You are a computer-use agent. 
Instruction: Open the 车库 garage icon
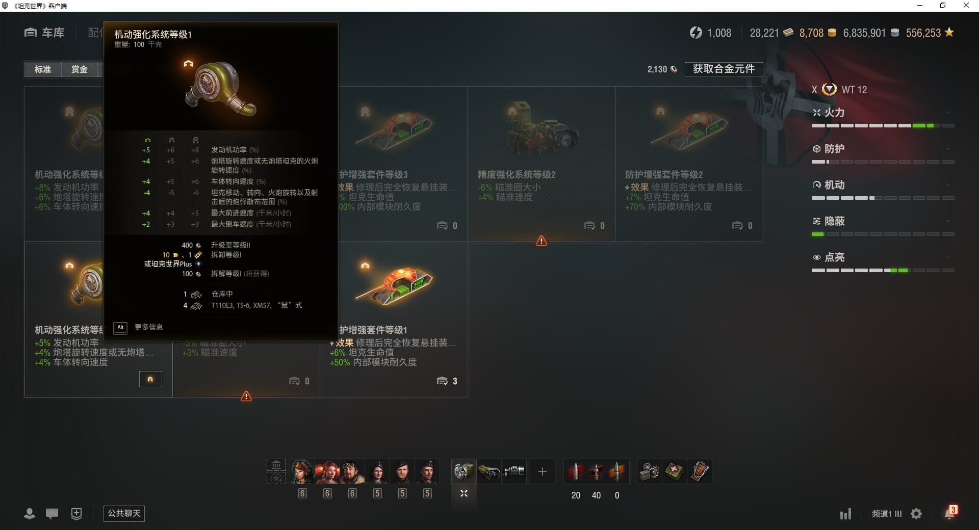31,33
